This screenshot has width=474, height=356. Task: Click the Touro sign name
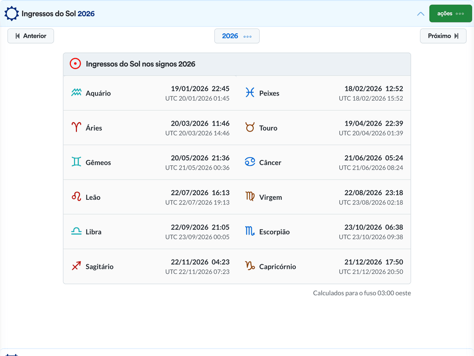(x=268, y=128)
